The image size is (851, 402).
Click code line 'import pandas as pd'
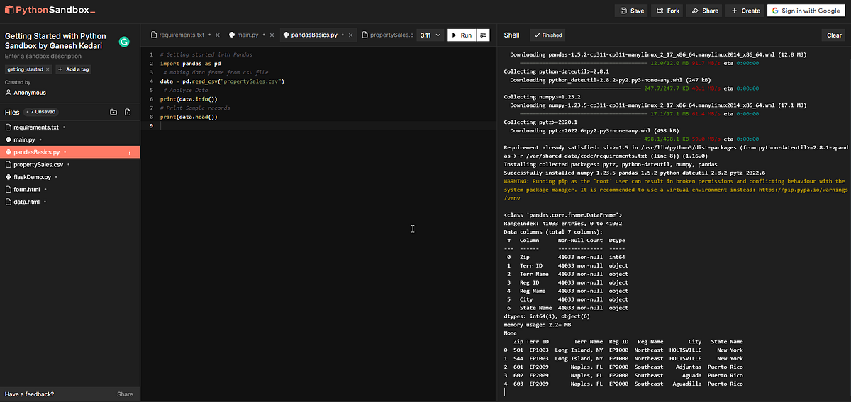[x=191, y=63]
